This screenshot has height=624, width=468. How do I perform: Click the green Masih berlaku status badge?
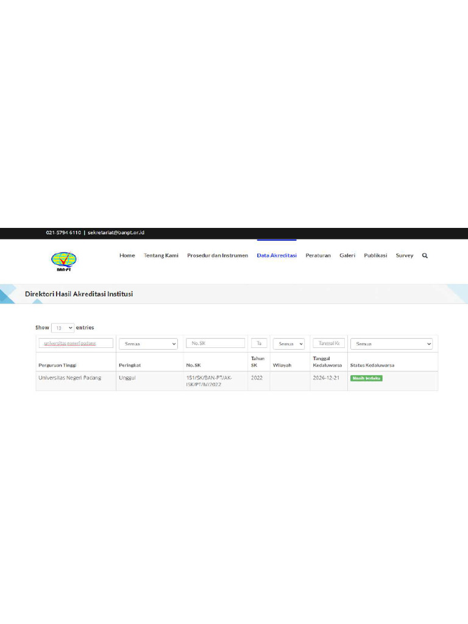click(x=366, y=378)
